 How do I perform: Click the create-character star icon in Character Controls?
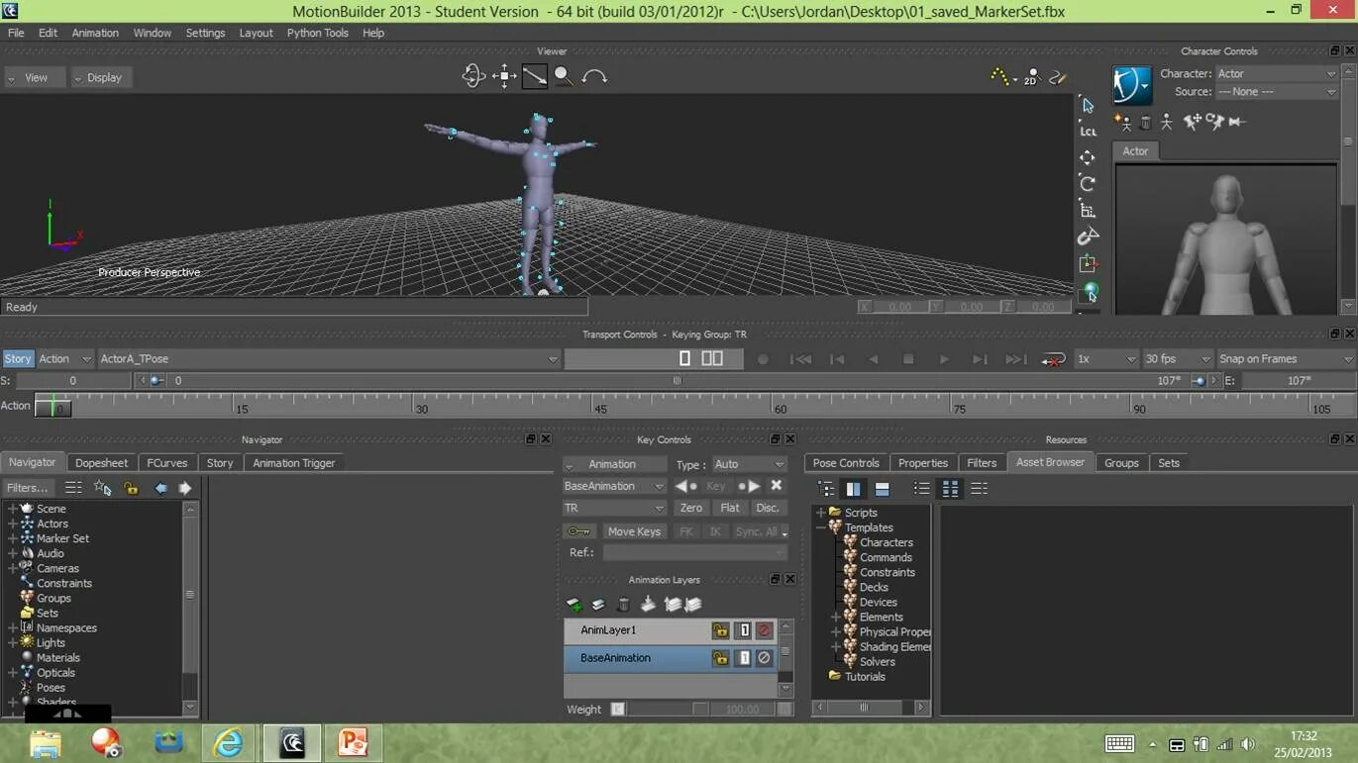(1122, 122)
